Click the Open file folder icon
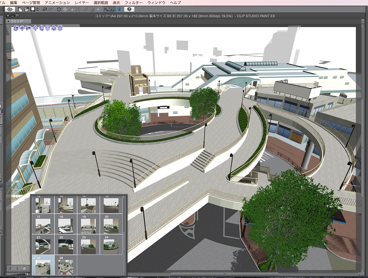This screenshot has width=368, height=278. click(26, 10)
